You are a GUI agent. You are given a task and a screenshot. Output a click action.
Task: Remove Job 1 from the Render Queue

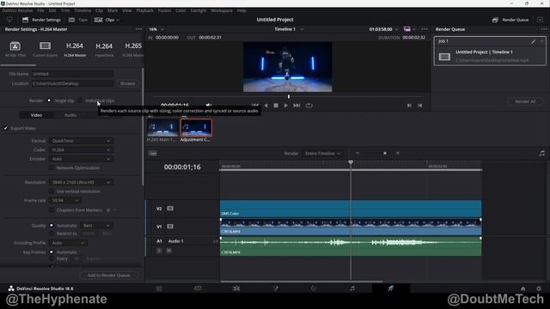pyautogui.click(x=541, y=41)
